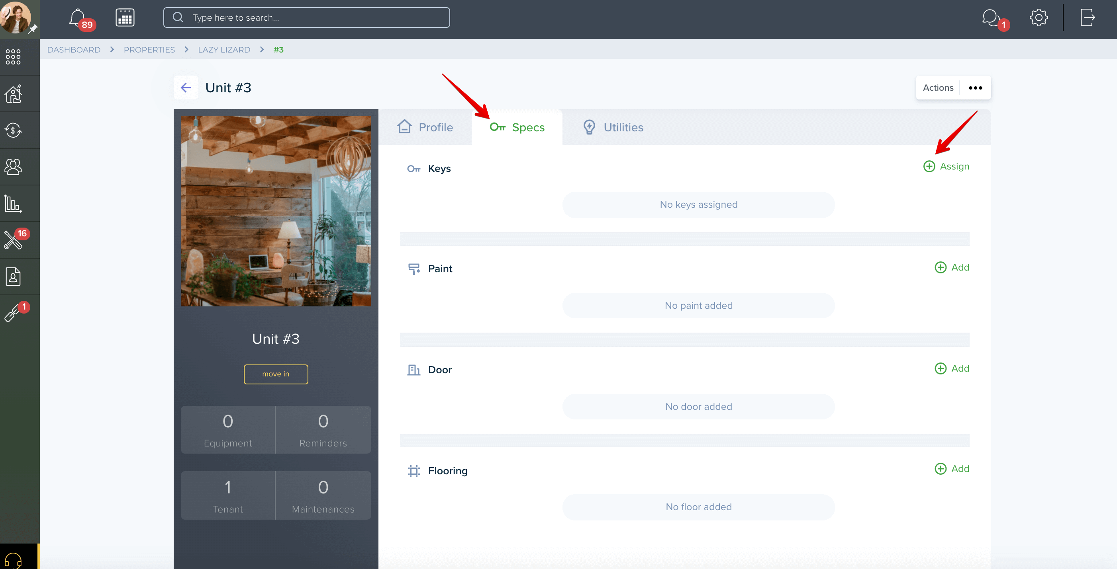Click the back arrow next to Unit #3
1117x569 pixels.
186,88
